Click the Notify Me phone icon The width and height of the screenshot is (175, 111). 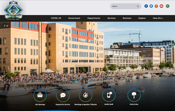tap(108, 95)
